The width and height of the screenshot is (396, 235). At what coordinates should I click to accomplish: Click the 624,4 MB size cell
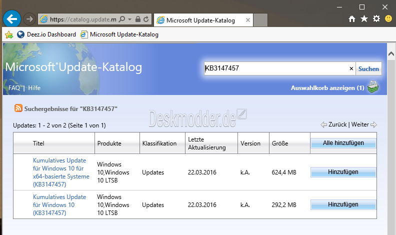click(x=284, y=172)
